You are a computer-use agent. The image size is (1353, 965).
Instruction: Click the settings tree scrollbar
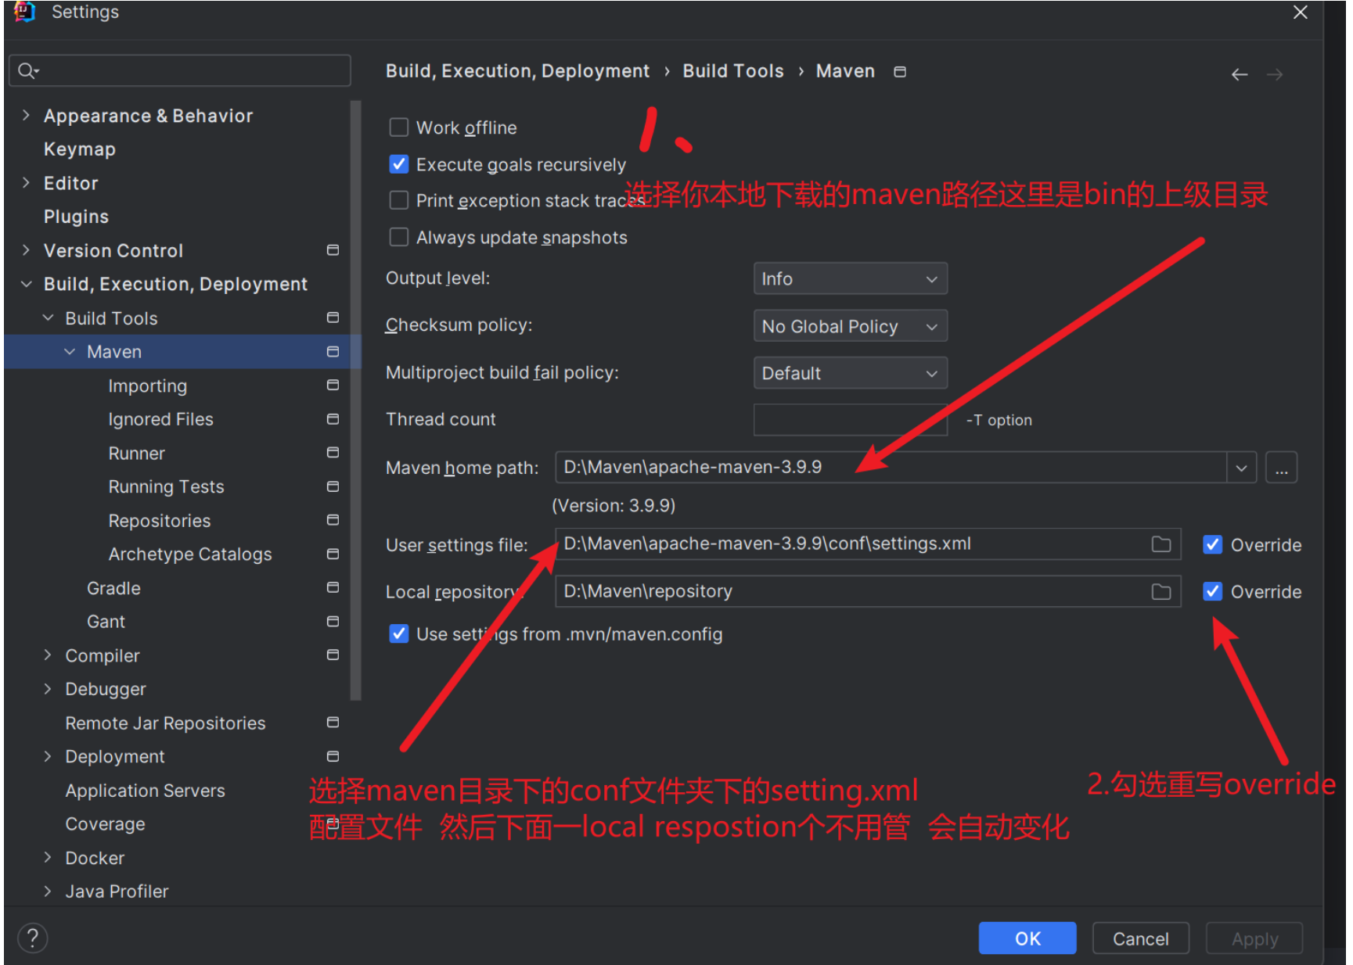pos(355,399)
